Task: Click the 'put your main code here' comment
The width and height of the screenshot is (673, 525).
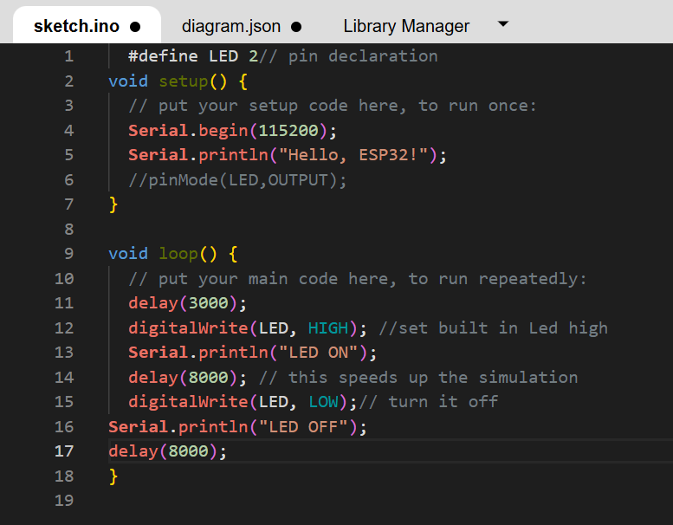Action: point(358,279)
